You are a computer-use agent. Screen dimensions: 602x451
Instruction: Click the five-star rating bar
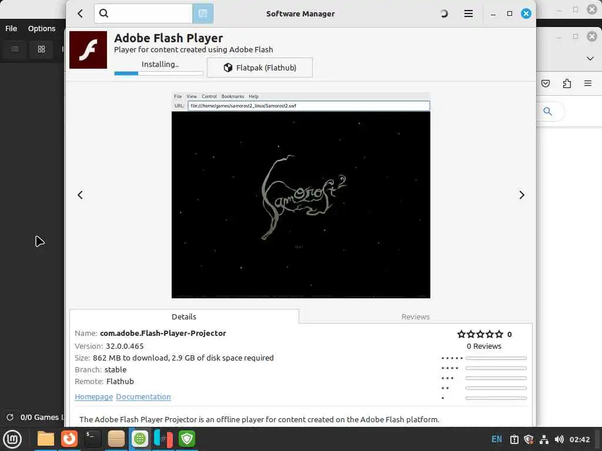(x=496, y=358)
